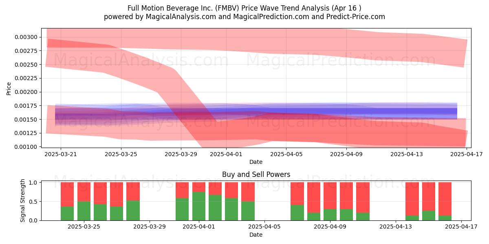The width and height of the screenshot is (489, 244).
Task: Click the 0.00225 price tick label
Action: click(x=26, y=78)
